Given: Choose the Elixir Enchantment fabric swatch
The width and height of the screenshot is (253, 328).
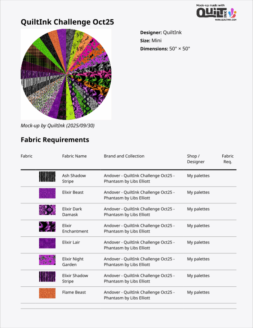Looking at the screenshot, I should pyautogui.click(x=47, y=226).
